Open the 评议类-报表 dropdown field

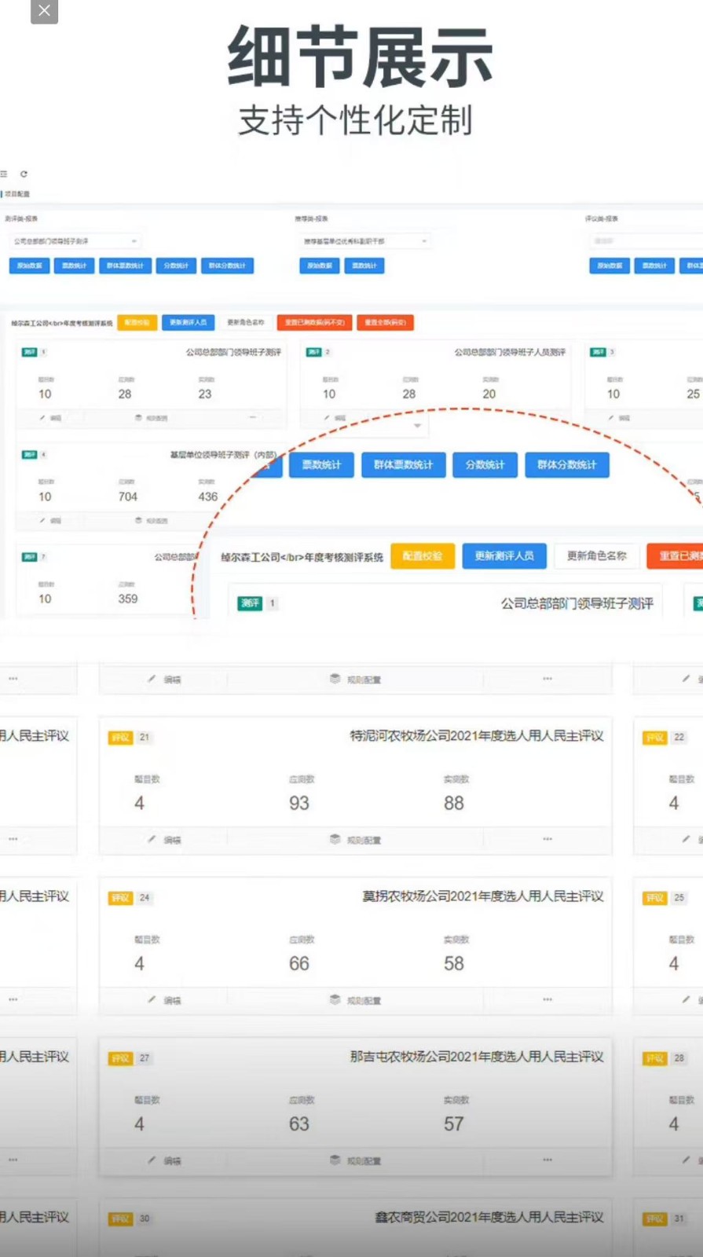click(x=644, y=241)
